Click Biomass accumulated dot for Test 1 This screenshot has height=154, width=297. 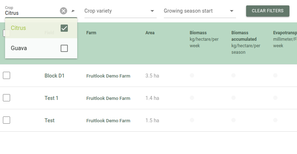pos(233,98)
